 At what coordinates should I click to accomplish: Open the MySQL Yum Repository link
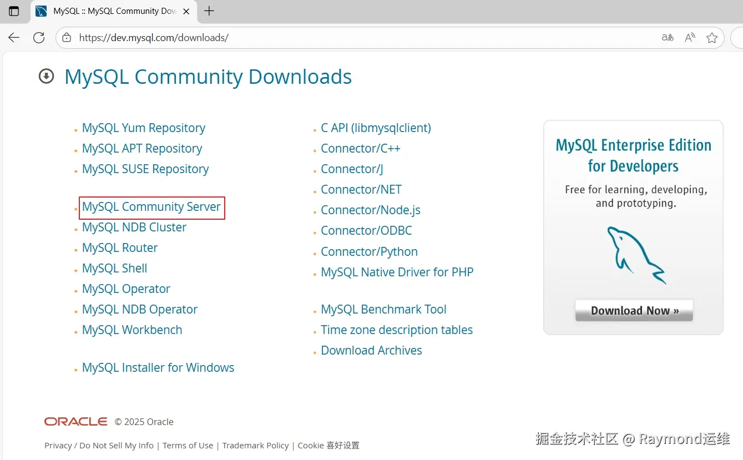pos(144,128)
